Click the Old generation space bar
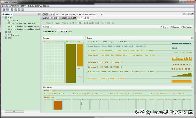 71,63
